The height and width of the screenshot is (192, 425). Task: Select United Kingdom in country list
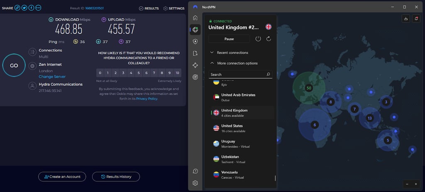(242, 113)
